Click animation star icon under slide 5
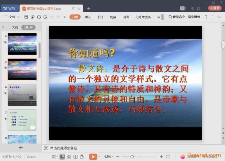225x161 pixels. coord(5,68)
